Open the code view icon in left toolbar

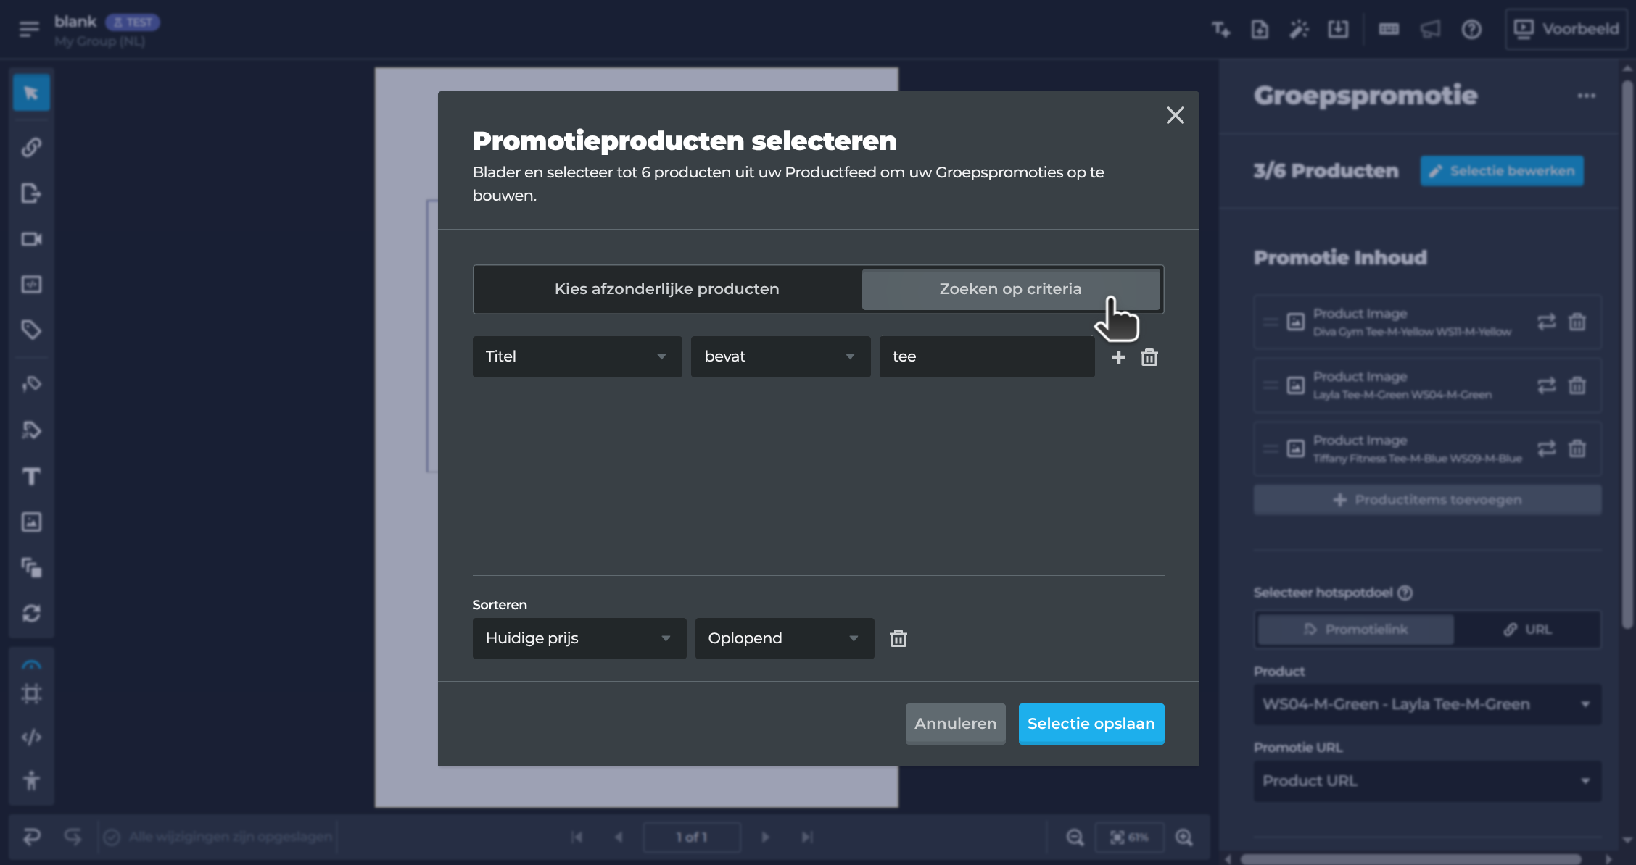[x=31, y=737]
